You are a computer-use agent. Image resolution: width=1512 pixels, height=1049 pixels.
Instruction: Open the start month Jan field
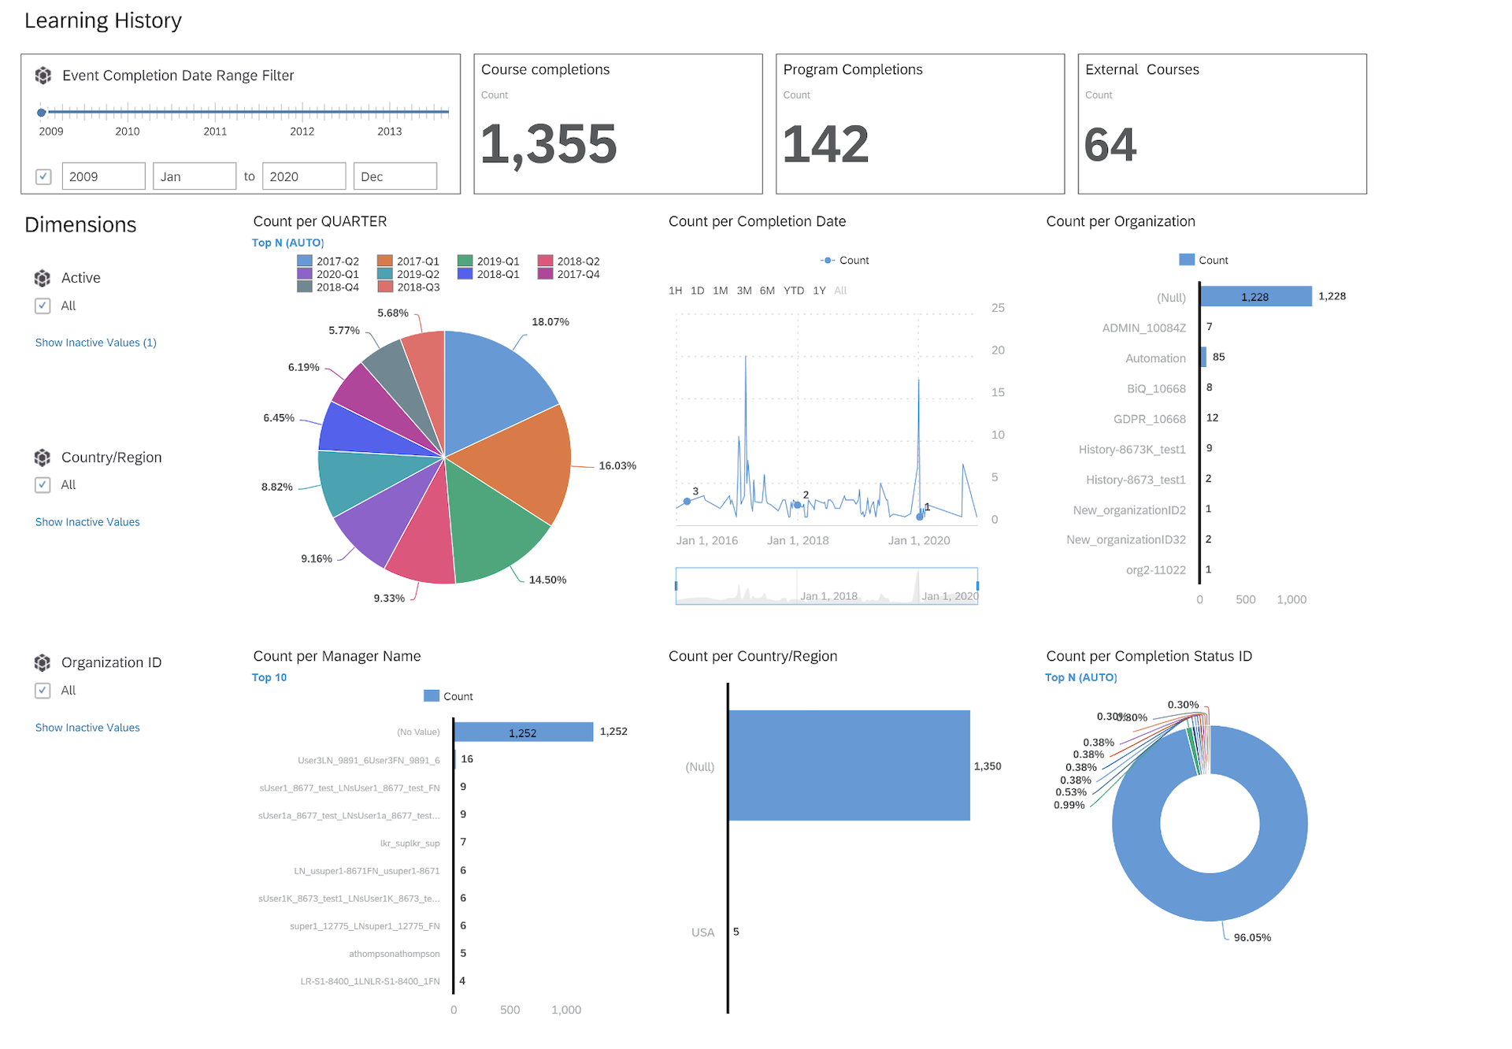coord(195,176)
